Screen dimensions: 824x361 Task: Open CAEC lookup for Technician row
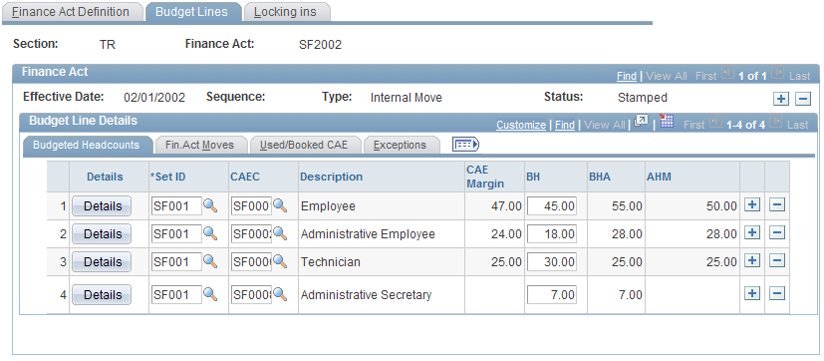(x=280, y=261)
